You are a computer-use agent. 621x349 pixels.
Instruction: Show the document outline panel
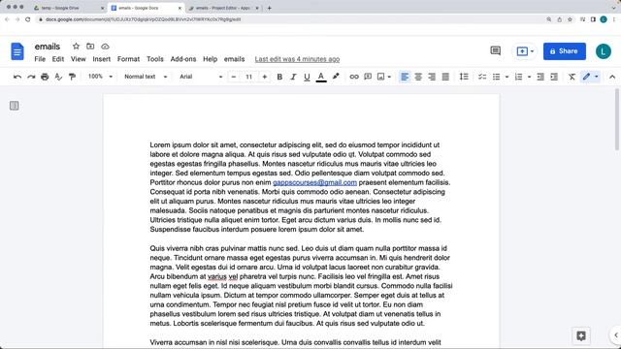coord(14,106)
